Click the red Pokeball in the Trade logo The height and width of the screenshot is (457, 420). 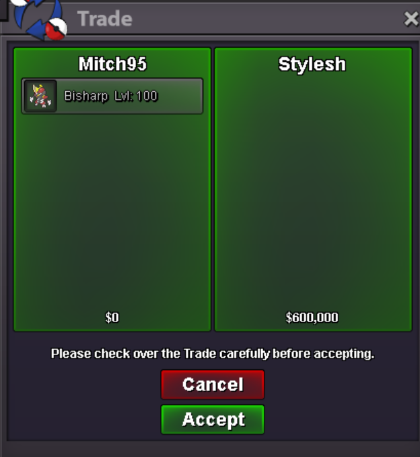click(x=57, y=29)
